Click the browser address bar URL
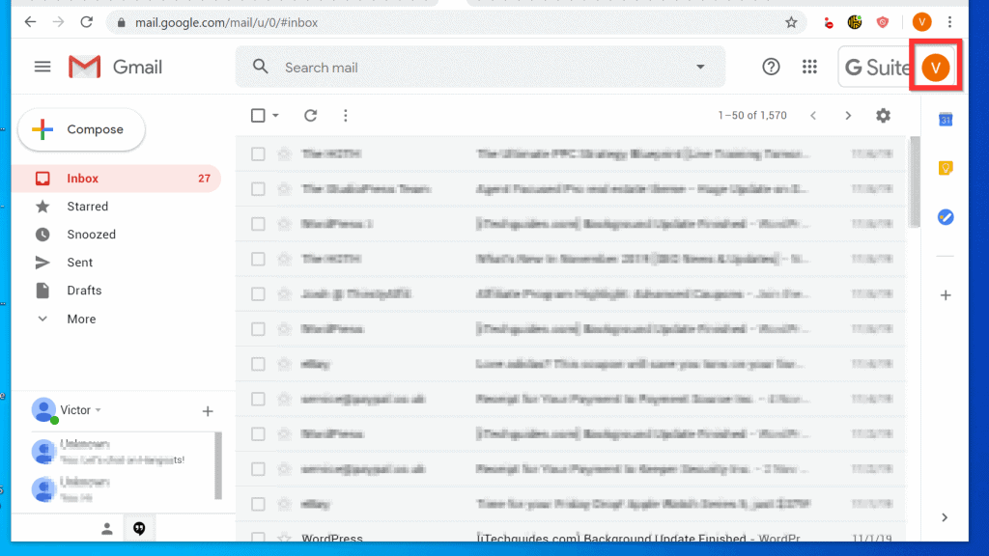Screen dimensions: 989x556 coord(226,23)
